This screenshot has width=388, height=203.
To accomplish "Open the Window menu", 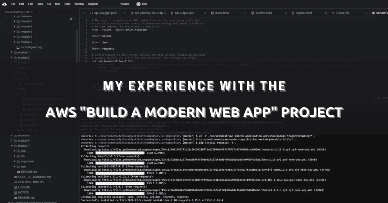I will tap(79, 4).
